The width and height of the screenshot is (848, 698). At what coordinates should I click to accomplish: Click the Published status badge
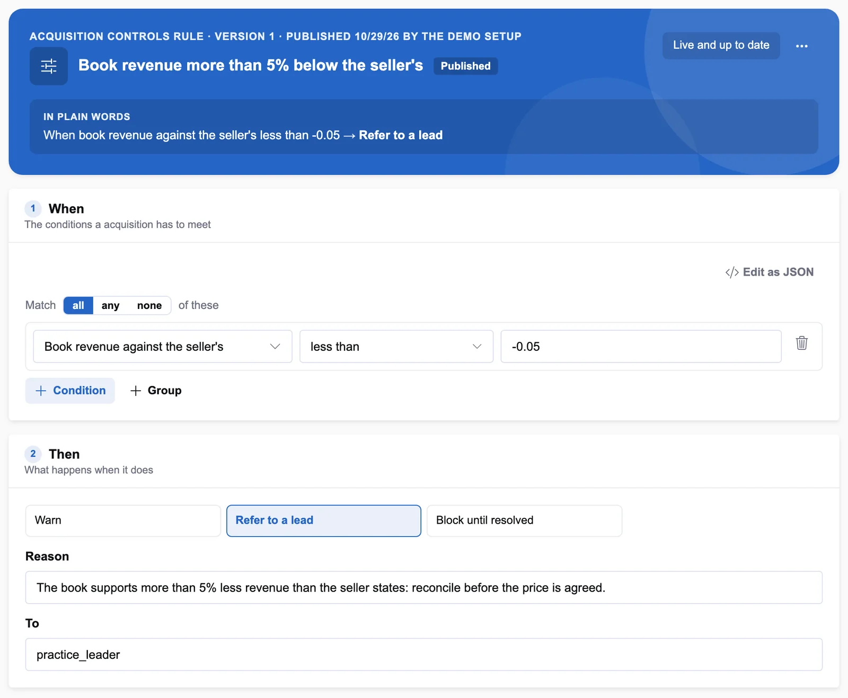point(465,66)
